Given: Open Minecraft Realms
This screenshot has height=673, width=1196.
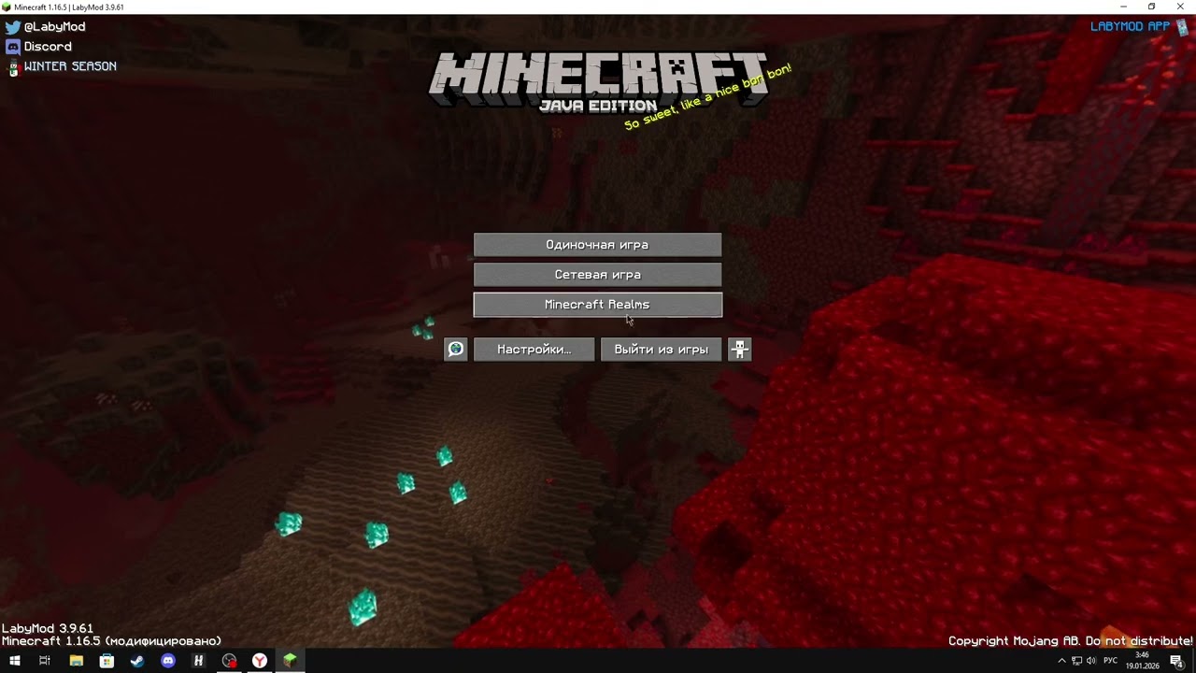Looking at the screenshot, I should [597, 305].
